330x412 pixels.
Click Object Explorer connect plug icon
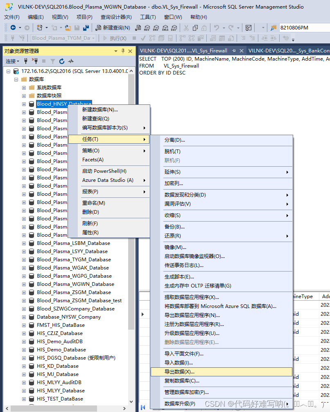[x=26, y=61]
